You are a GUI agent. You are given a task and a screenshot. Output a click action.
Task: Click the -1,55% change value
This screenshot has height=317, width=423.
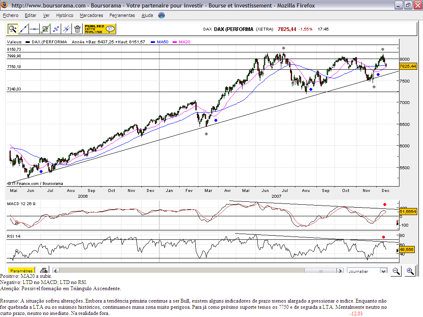click(305, 29)
